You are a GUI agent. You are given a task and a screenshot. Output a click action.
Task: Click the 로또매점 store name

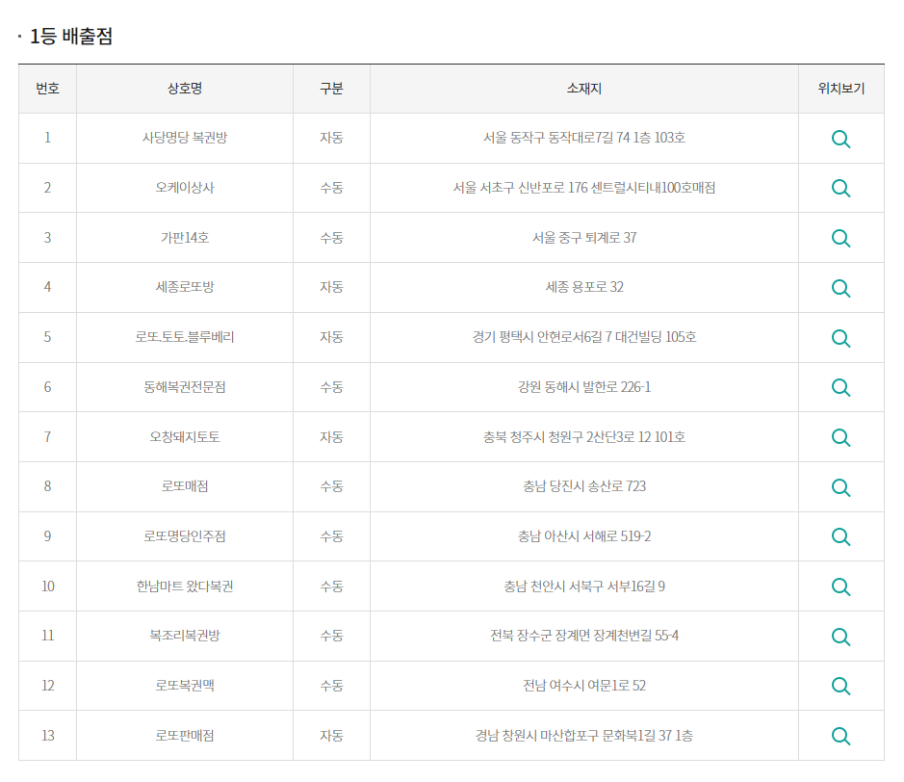[x=185, y=486]
